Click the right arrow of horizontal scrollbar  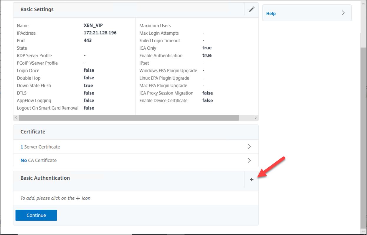coord(255,118)
